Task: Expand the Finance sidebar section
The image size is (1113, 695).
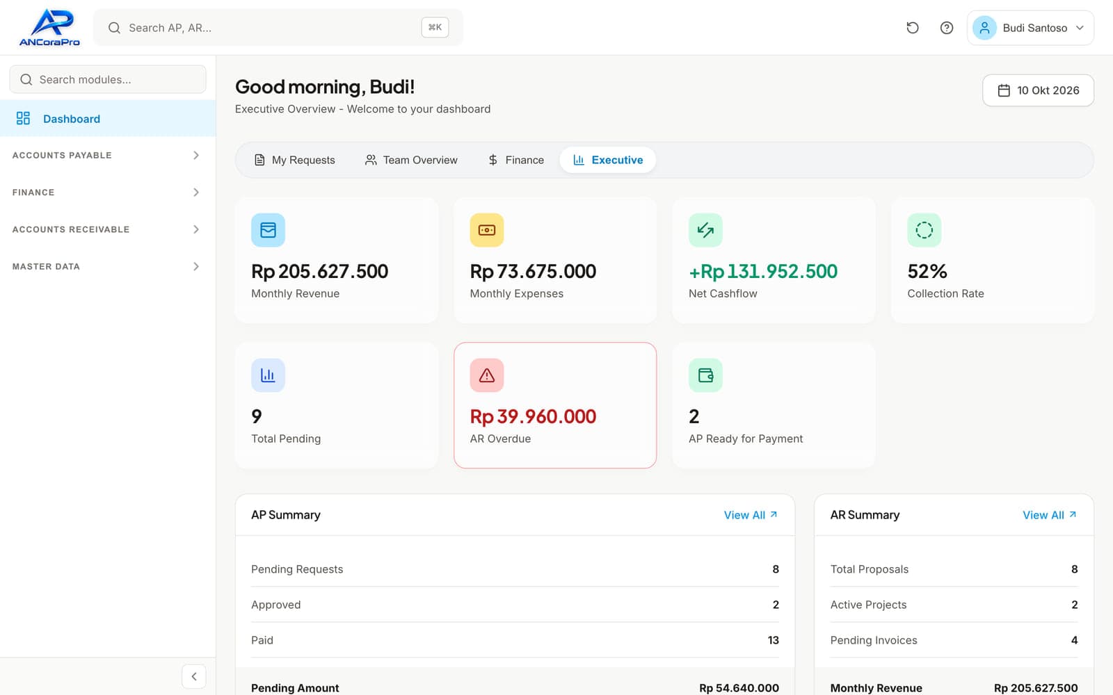Action: [x=108, y=193]
